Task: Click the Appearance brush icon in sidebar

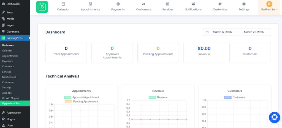Action: (x=3, y=113)
